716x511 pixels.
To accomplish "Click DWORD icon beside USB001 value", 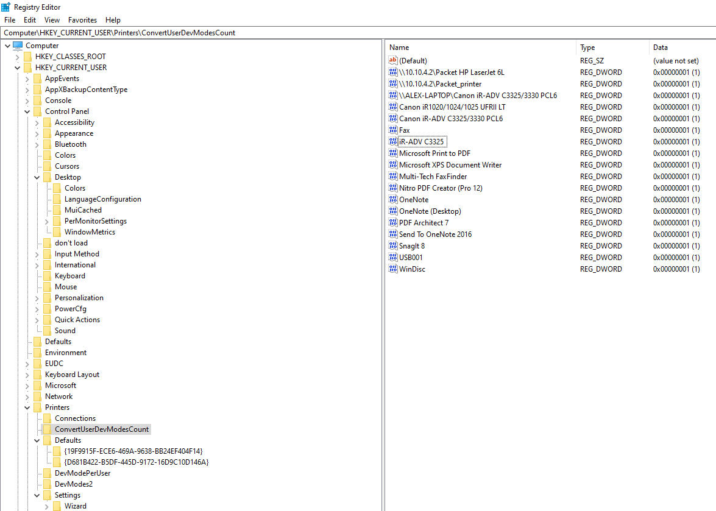I will 392,257.
